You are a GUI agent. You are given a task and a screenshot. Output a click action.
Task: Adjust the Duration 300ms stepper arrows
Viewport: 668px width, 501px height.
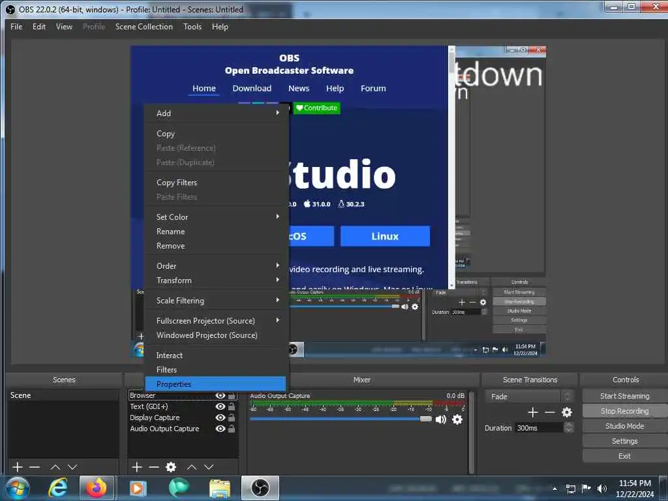click(x=568, y=428)
